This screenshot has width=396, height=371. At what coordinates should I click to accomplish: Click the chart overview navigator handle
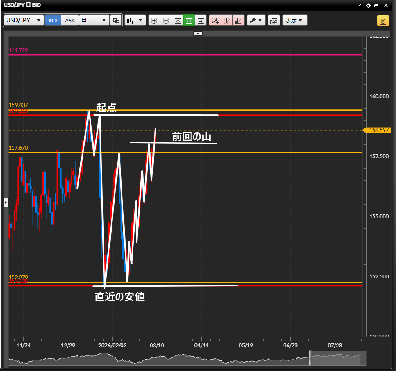click(310, 358)
